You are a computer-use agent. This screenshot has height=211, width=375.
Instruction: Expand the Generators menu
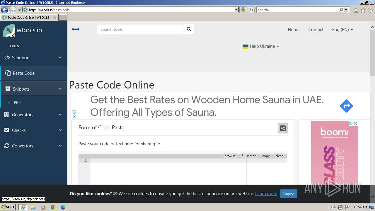coord(60,115)
